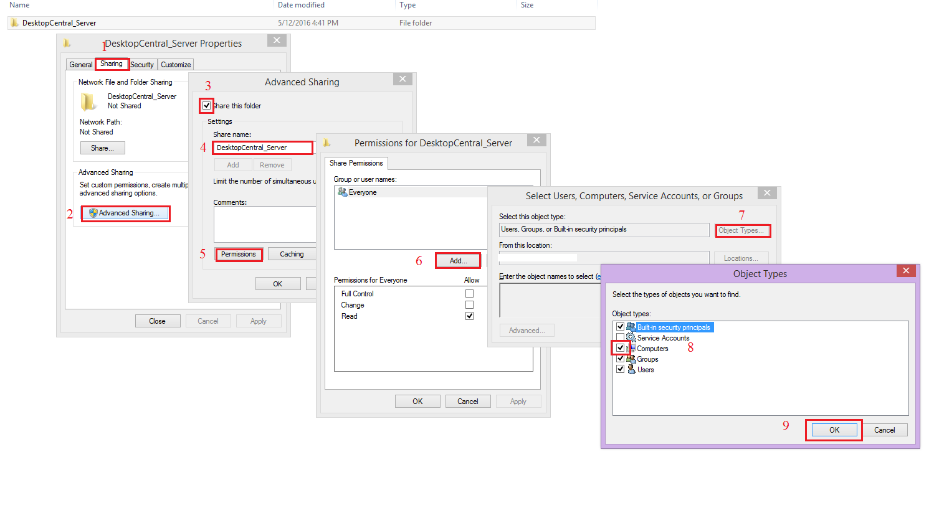Close the Select Users, Computers dialog
The height and width of the screenshot is (531, 934).
[x=767, y=193]
